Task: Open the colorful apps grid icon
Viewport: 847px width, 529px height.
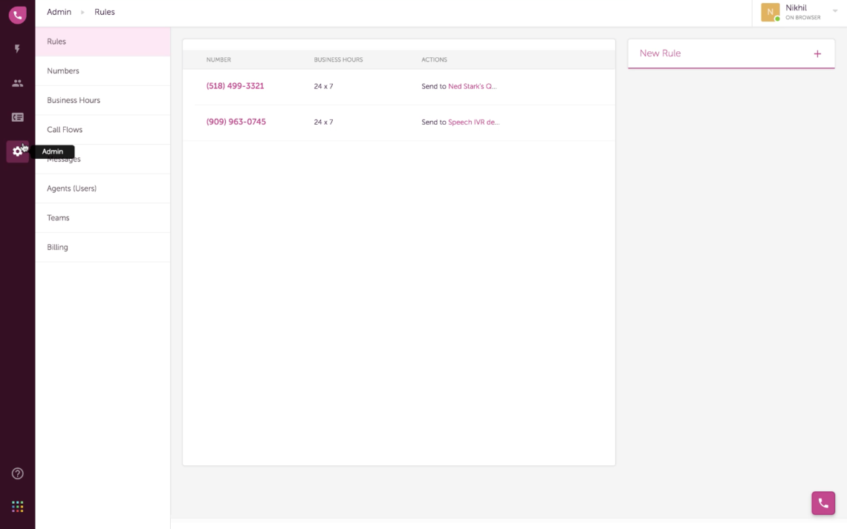Action: pyautogui.click(x=18, y=507)
